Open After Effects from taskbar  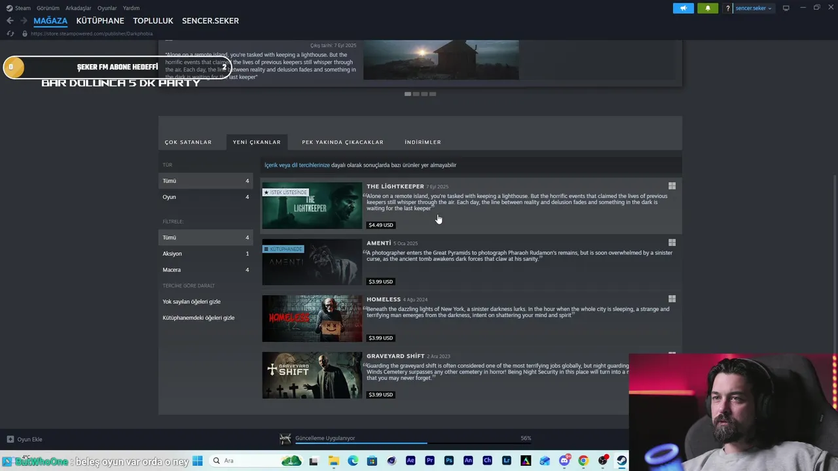click(x=410, y=461)
